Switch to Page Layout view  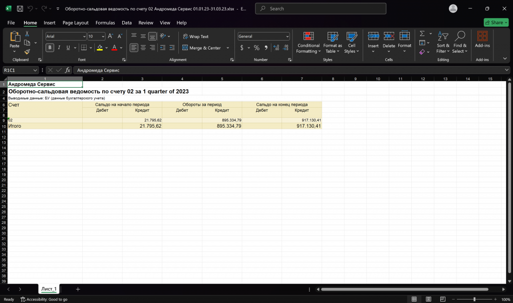tap(428, 299)
